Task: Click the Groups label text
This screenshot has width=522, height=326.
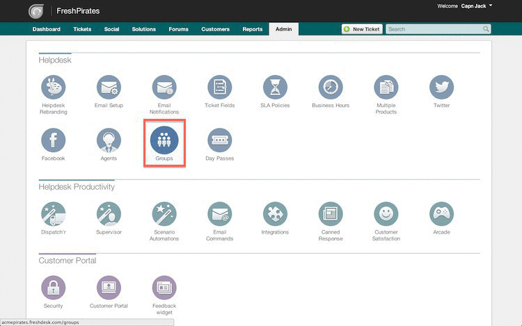Action: pyautogui.click(x=164, y=158)
